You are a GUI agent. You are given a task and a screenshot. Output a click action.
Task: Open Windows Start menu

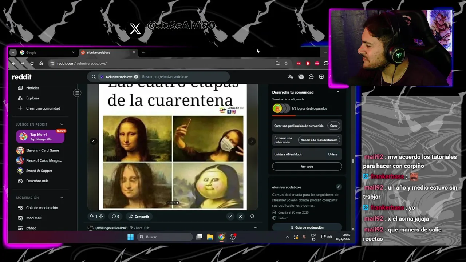(x=130, y=237)
